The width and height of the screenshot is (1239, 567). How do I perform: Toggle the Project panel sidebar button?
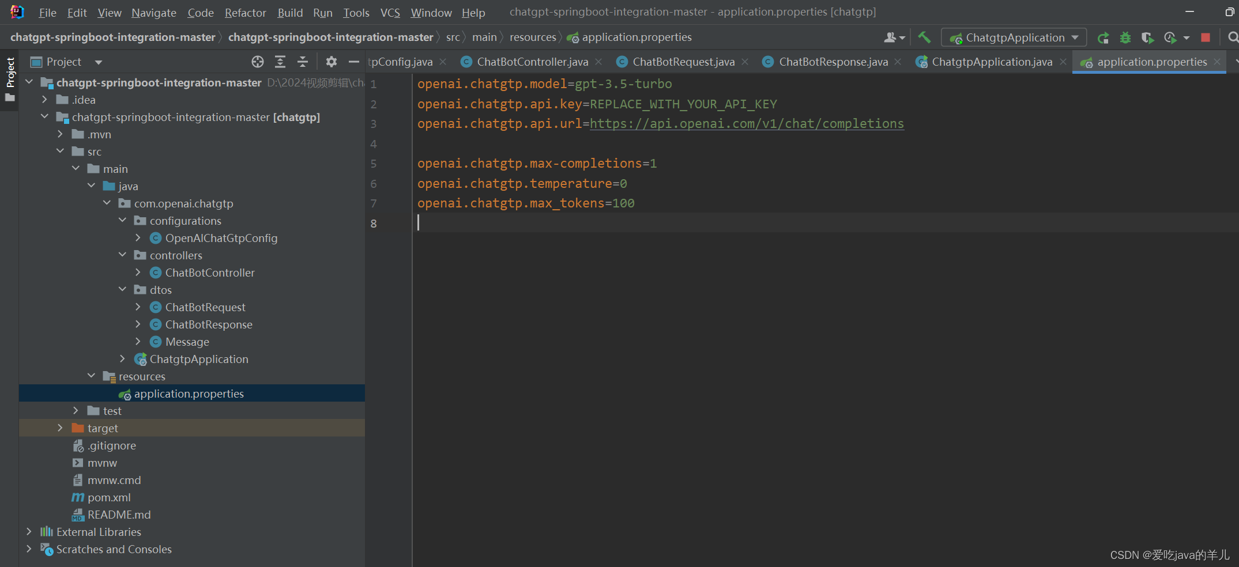coord(10,74)
